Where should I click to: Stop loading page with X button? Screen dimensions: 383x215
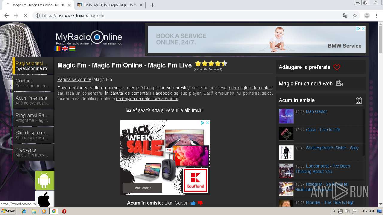pos(26,16)
